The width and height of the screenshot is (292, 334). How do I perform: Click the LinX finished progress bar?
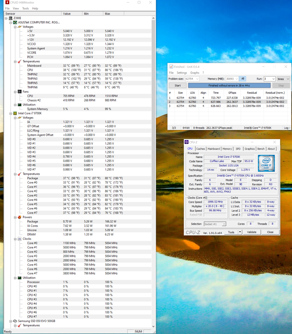click(229, 85)
